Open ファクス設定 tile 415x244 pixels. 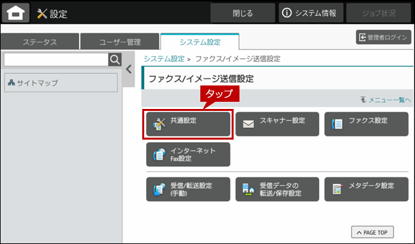coord(366,124)
